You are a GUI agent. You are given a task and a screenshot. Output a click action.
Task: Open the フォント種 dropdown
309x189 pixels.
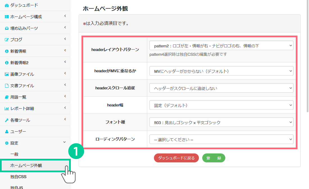pyautogui.click(x=221, y=122)
